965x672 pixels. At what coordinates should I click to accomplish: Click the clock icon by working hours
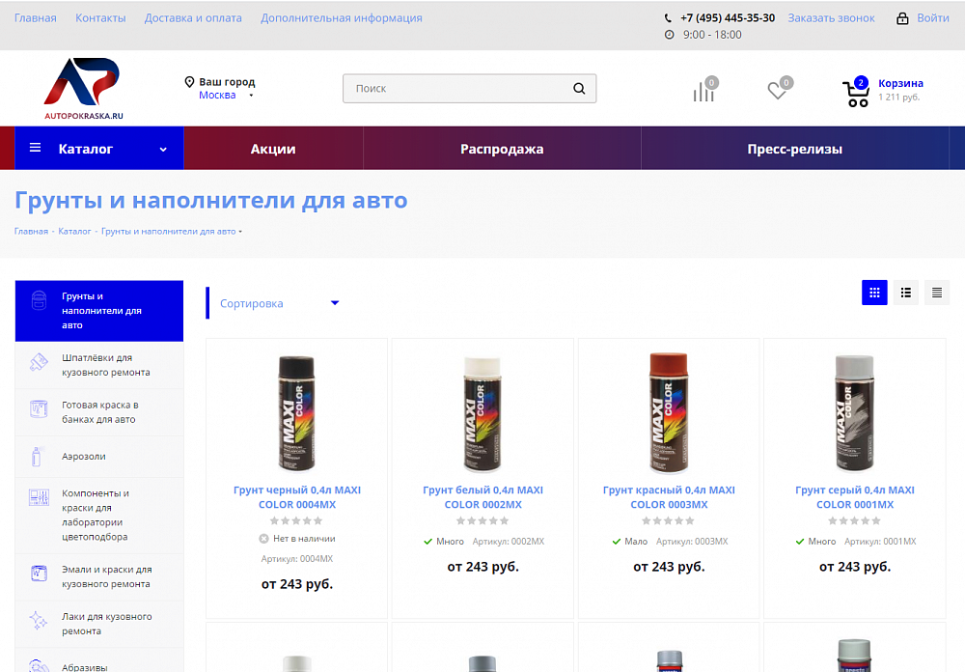(x=669, y=35)
